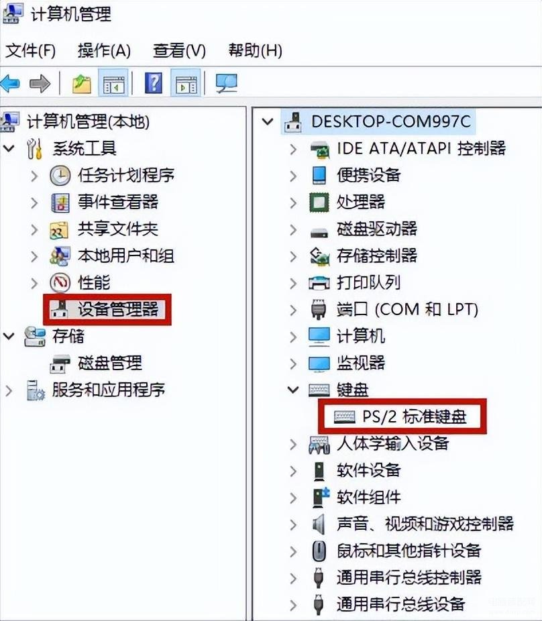Expand the 处理器 category
Viewport: 542px width, 621px height.
[x=292, y=203]
